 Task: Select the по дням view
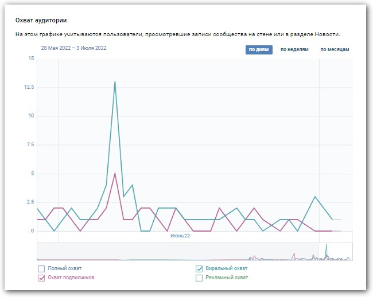coord(259,49)
